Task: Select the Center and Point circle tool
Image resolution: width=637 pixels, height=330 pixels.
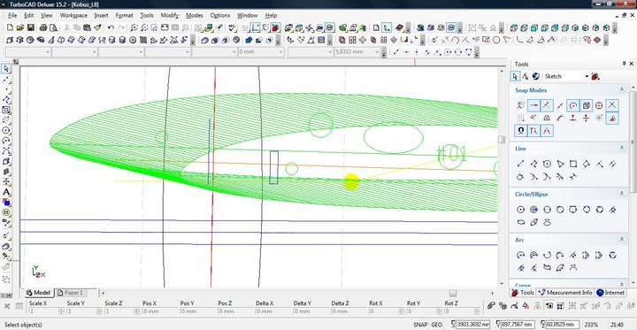Action: click(x=520, y=210)
